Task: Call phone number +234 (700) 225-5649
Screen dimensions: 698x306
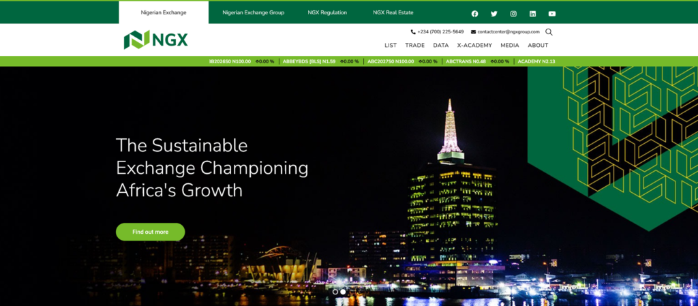Action: click(441, 32)
